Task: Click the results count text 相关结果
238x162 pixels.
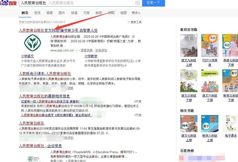Action: coord(42,22)
